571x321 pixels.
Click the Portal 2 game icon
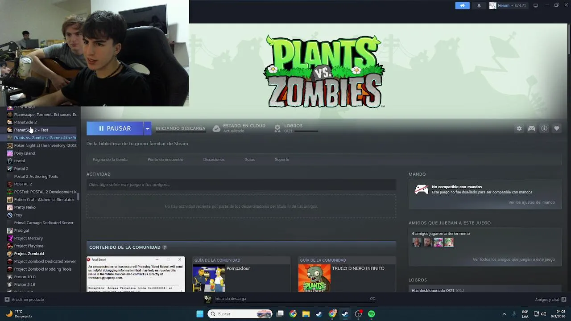tap(10, 169)
